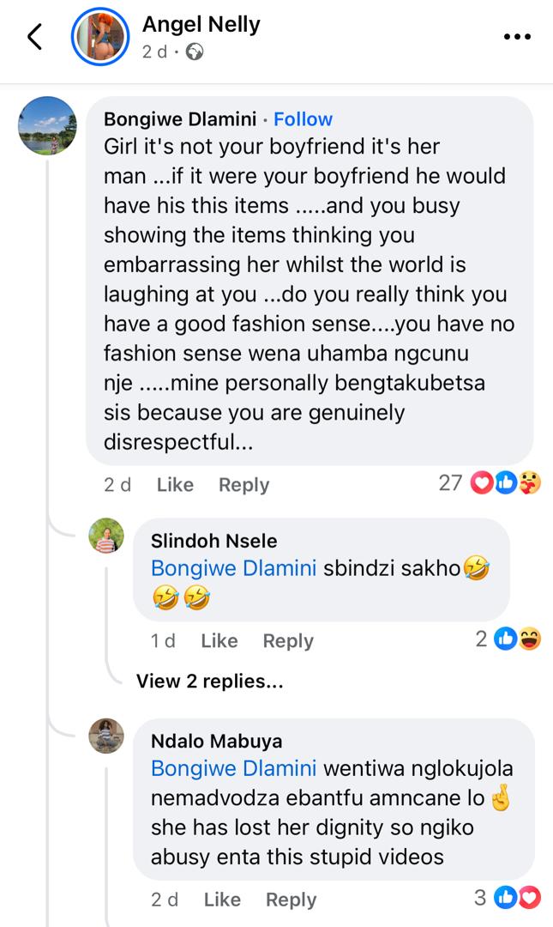Viewport: 553px width, 927px height.
Task: Like Slindoh Nsele's reply
Action: 219,641
